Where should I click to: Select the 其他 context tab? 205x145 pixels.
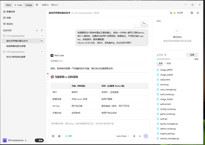click(168, 63)
